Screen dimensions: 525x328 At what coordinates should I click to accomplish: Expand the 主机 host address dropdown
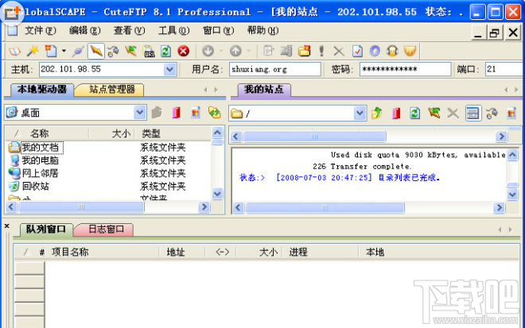click(x=169, y=70)
